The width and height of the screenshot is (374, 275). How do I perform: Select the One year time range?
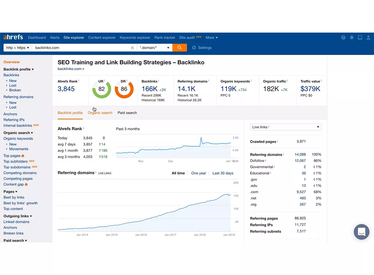[x=199, y=173]
